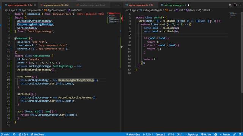Image resolution: width=243 pixels, height=136 pixels.
Task: Click DescendingSortingStrategy on line 19
Action: coord(76,80)
